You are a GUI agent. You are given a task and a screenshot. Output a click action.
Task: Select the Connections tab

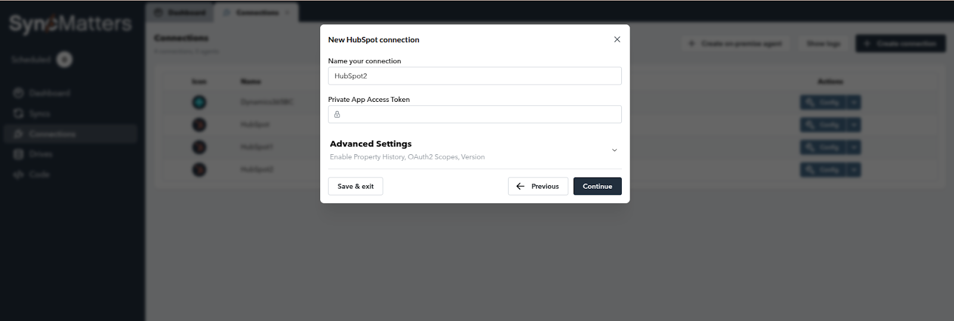(256, 13)
